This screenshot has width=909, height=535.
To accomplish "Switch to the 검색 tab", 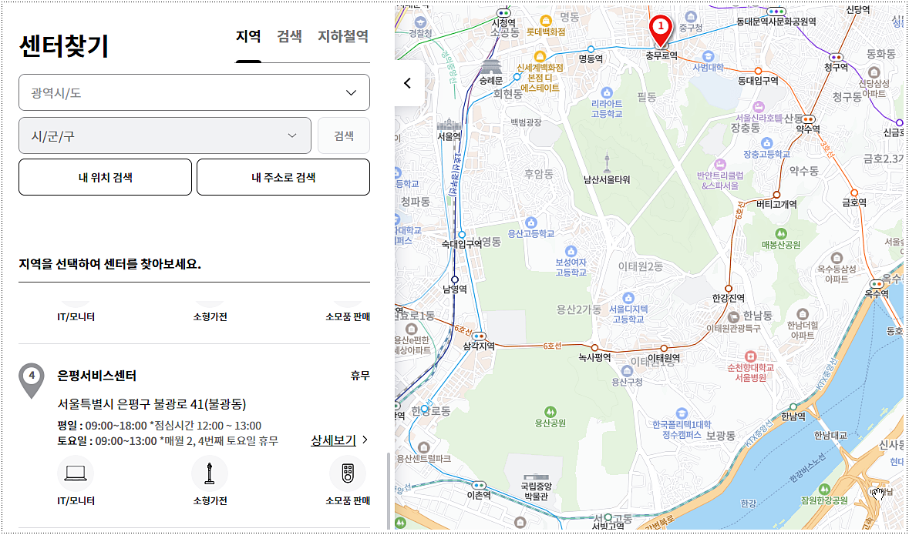I will coord(289,36).
